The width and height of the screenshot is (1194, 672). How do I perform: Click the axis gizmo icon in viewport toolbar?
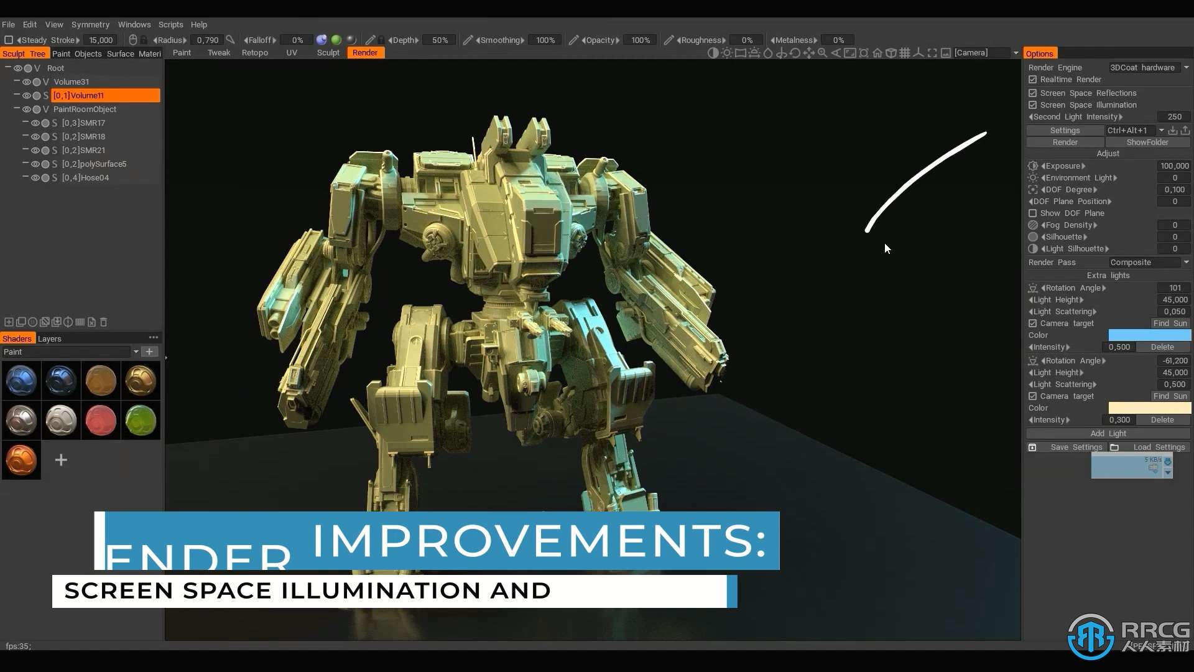pos(919,54)
